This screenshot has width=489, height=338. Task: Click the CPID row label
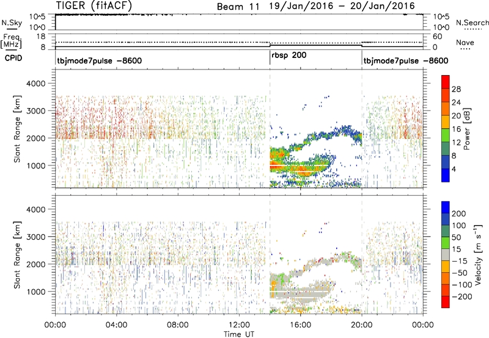[x=13, y=58]
